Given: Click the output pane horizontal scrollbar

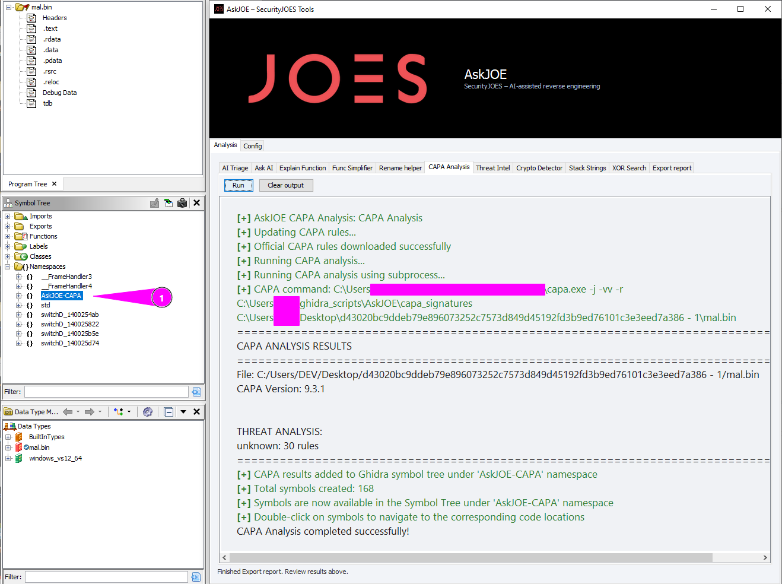Looking at the screenshot, I should click(471, 558).
